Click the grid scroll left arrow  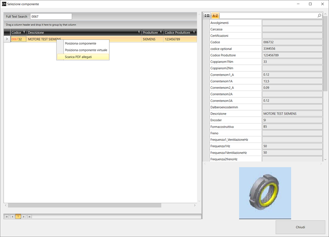pyautogui.click(x=6, y=205)
